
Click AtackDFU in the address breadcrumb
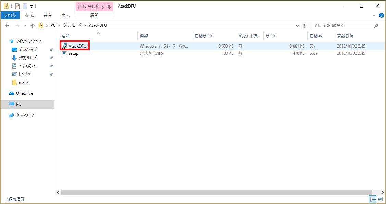coord(98,25)
